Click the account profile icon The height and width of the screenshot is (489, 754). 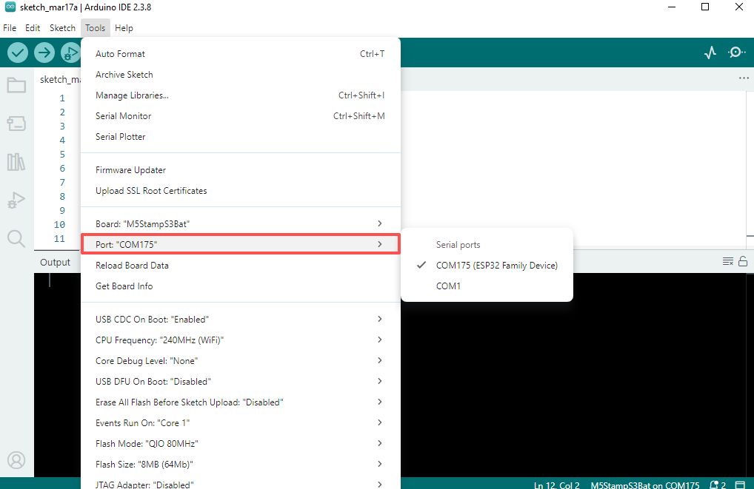(x=16, y=460)
